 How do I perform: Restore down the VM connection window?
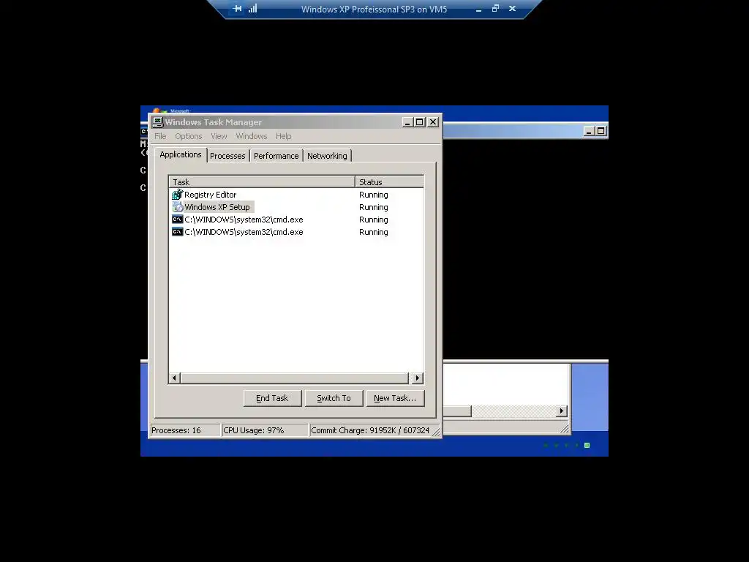coord(495,9)
